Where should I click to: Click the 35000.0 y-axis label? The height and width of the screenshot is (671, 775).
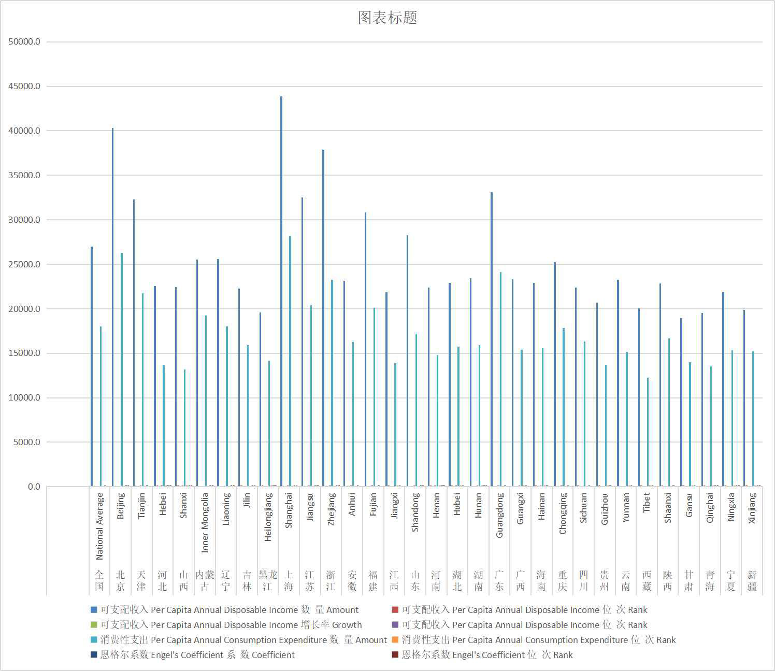pyautogui.click(x=24, y=176)
